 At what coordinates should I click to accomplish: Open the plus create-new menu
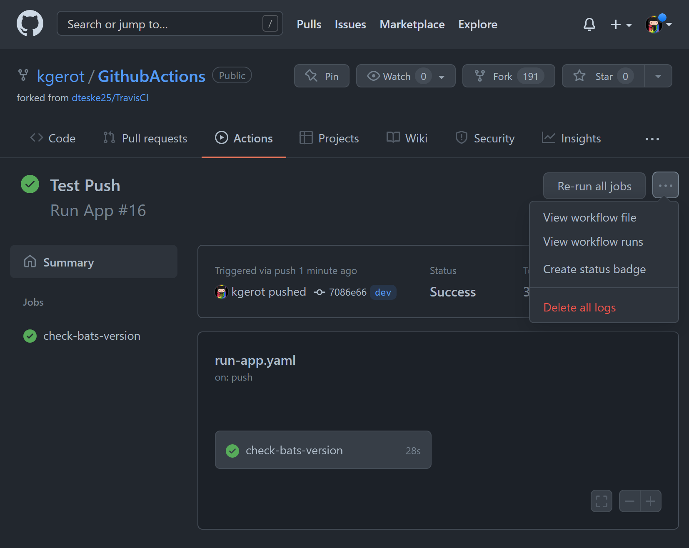[x=621, y=25]
